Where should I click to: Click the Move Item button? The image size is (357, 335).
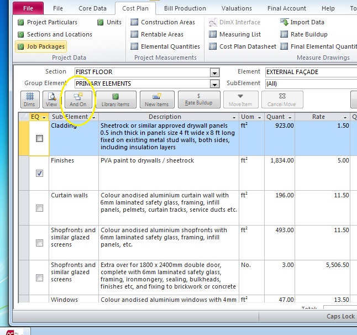[240, 100]
